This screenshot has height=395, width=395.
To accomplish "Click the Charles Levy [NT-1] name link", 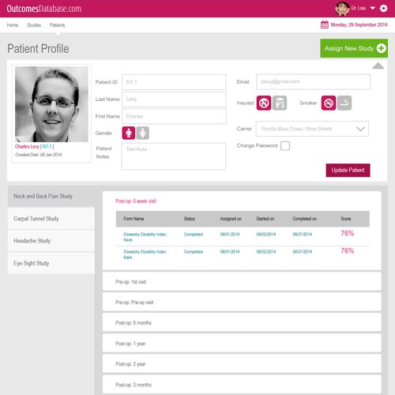I will [x=34, y=147].
